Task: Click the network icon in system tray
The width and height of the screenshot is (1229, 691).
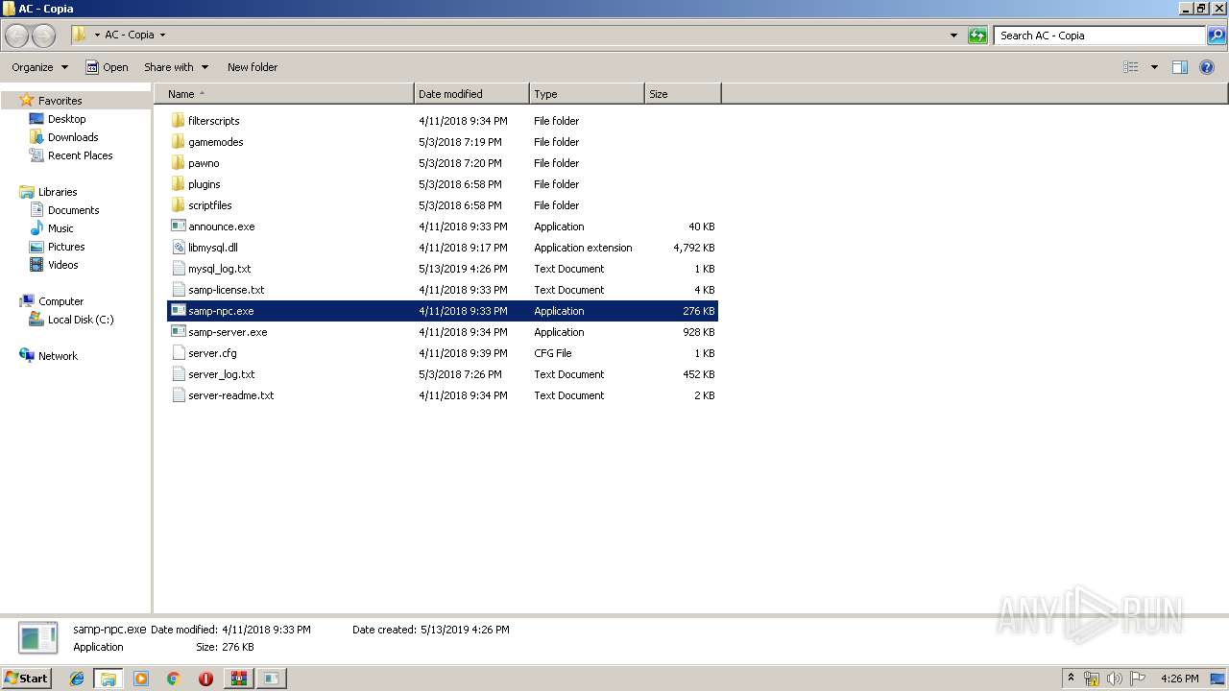Action: (1092, 679)
